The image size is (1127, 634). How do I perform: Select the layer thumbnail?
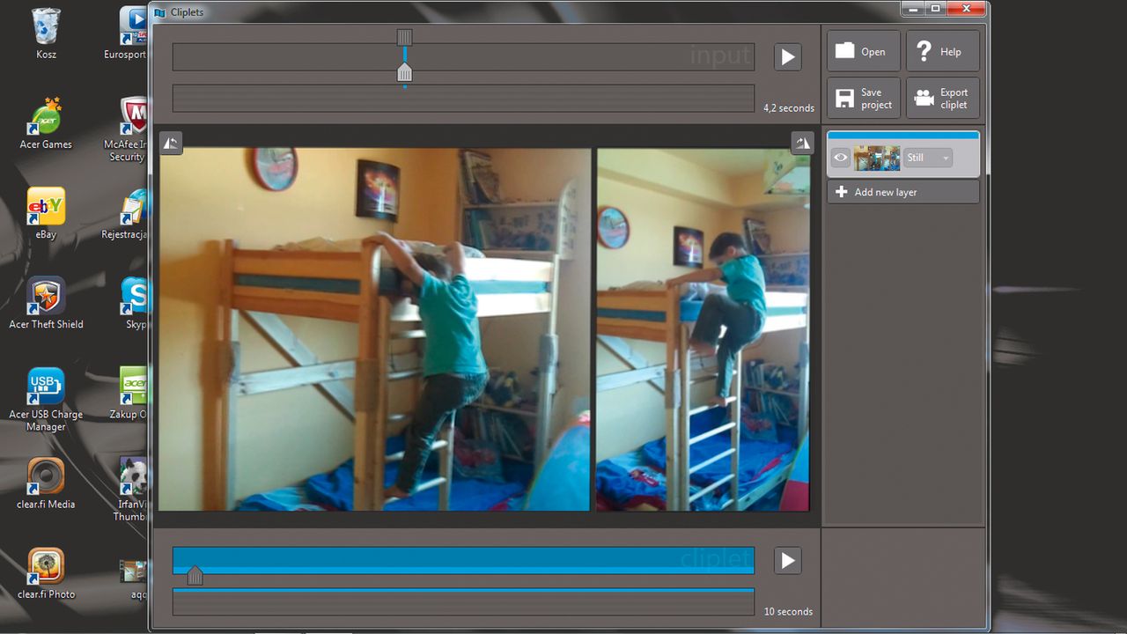click(877, 158)
